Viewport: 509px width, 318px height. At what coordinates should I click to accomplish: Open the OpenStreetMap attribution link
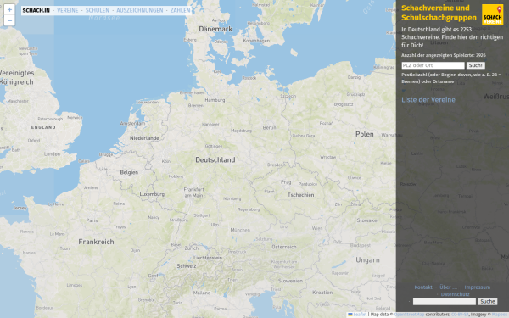pos(409,315)
